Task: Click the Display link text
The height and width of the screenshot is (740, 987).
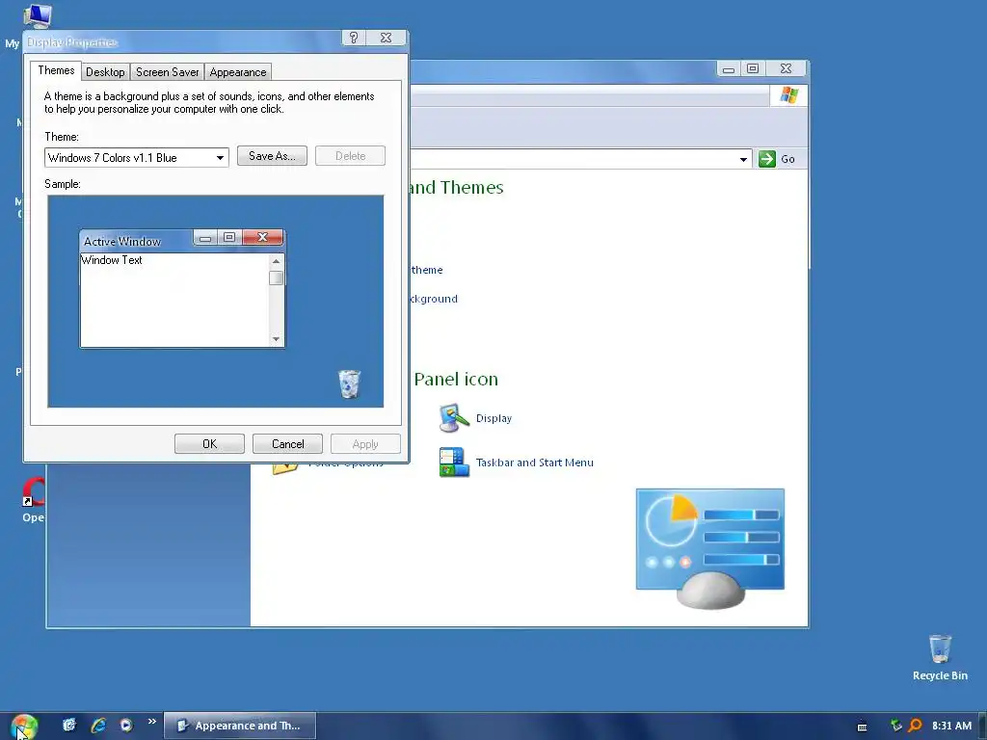Action: coord(493,418)
